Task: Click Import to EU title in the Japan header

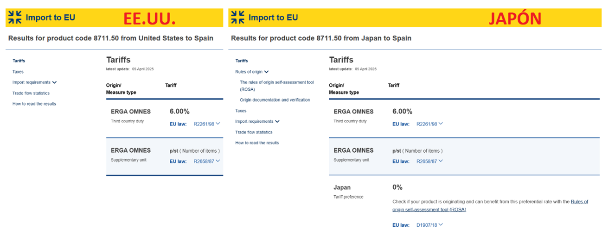Action: pos(273,18)
